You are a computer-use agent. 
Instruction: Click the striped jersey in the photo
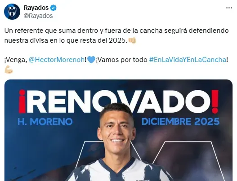pos(118,170)
